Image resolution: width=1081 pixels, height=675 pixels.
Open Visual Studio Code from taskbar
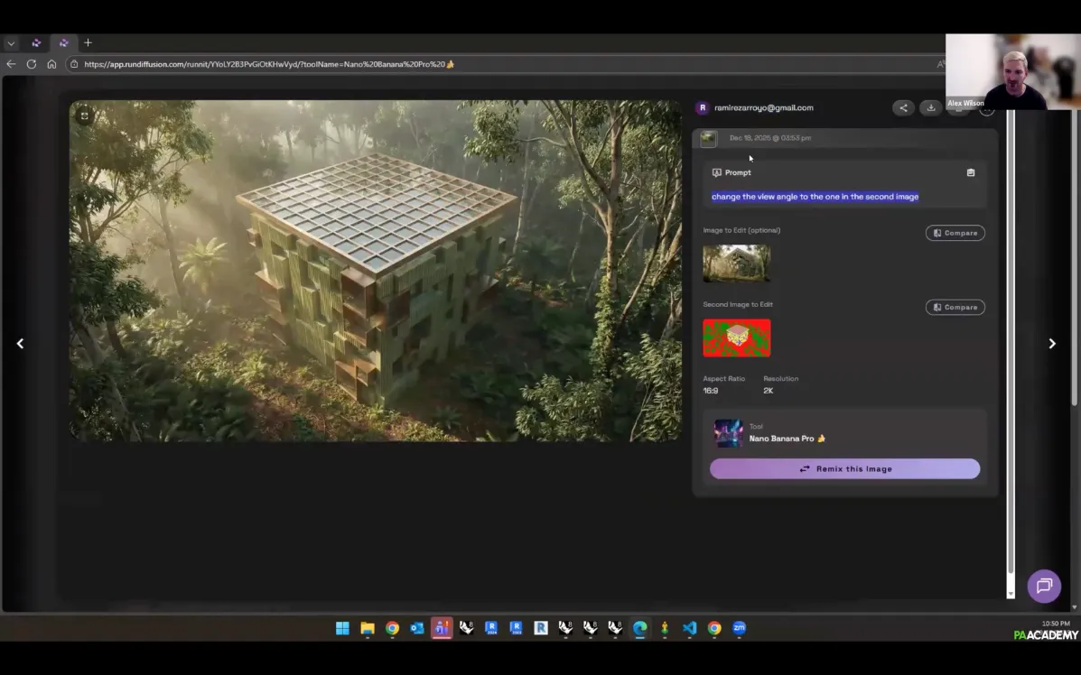[x=690, y=628]
